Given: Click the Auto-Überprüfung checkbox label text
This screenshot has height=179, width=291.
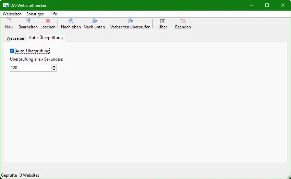Looking at the screenshot, I should (x=33, y=51).
